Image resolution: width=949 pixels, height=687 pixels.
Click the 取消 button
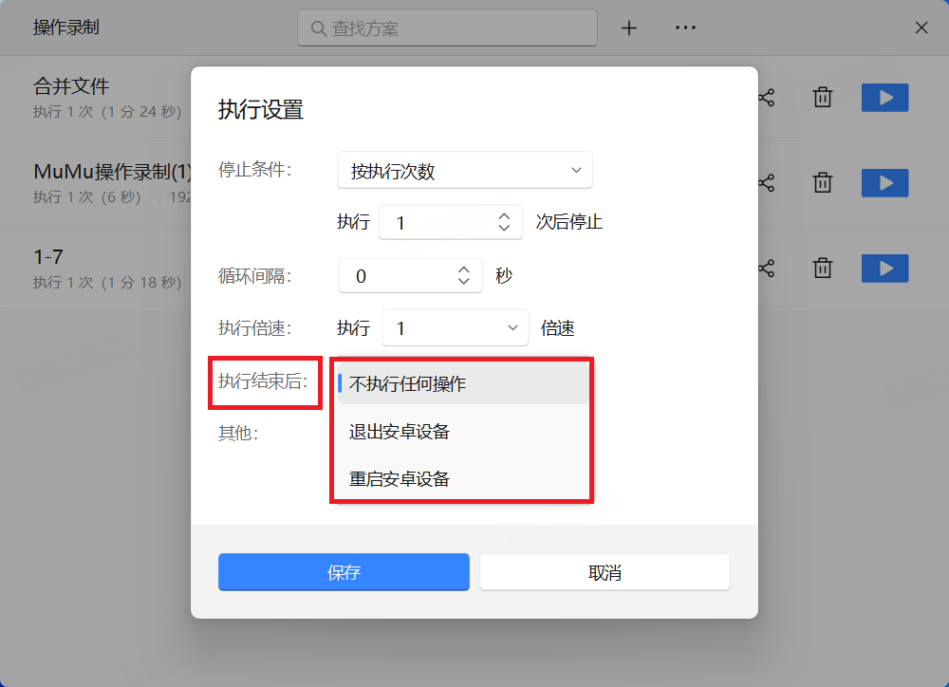coord(605,572)
